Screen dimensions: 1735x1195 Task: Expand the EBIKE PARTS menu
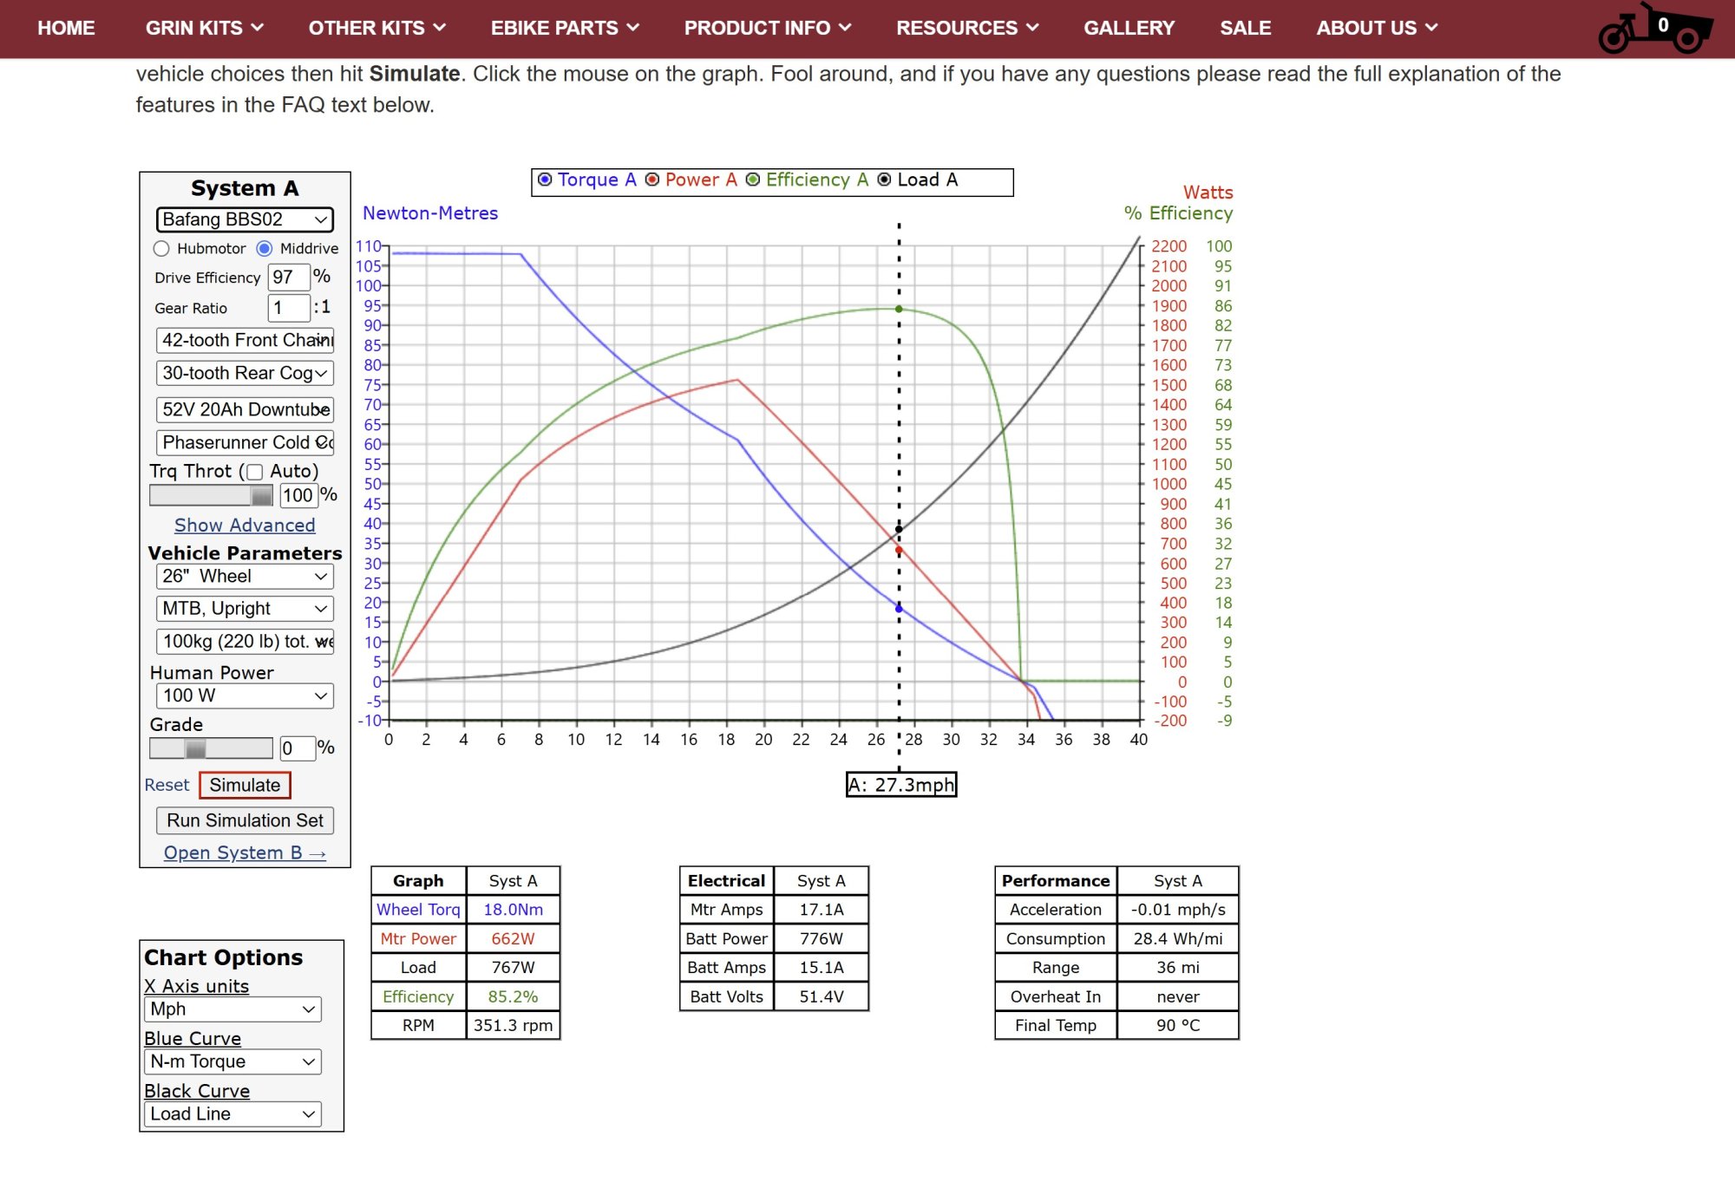(x=565, y=28)
